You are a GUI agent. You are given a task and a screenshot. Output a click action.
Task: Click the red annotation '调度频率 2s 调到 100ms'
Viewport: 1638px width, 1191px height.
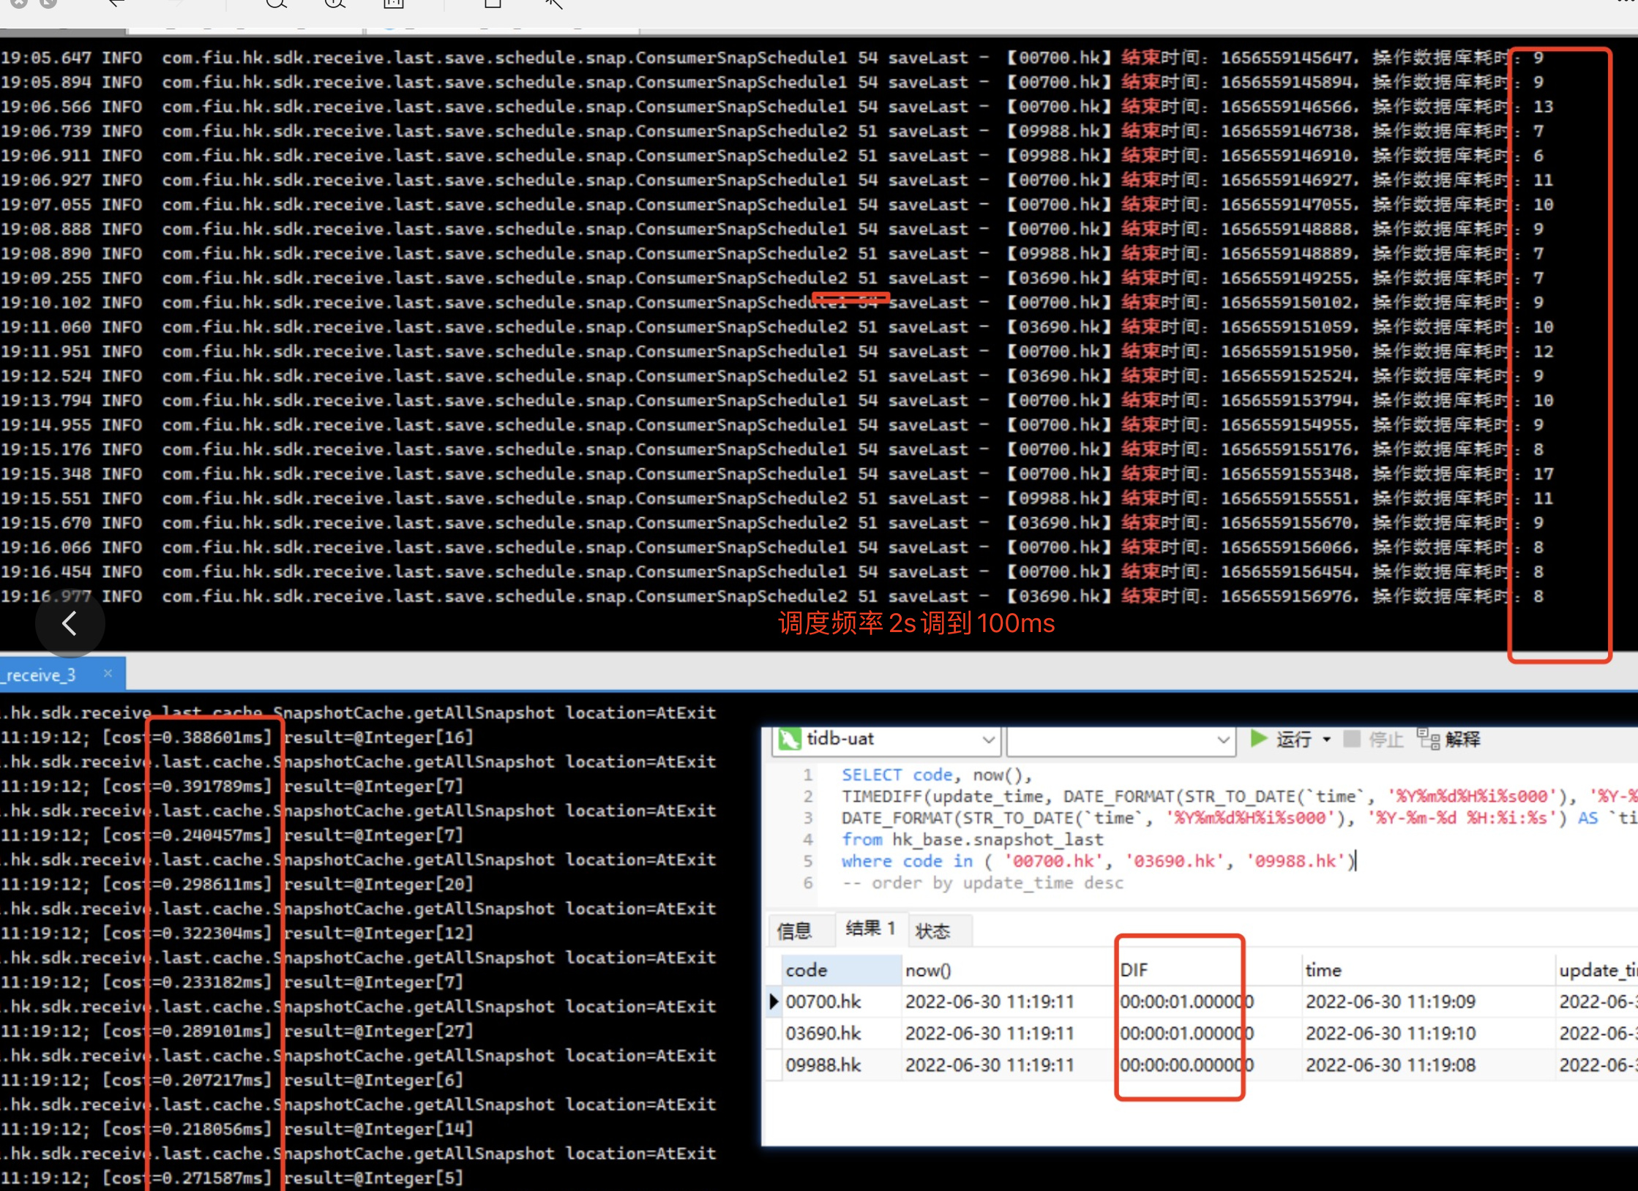[916, 623]
